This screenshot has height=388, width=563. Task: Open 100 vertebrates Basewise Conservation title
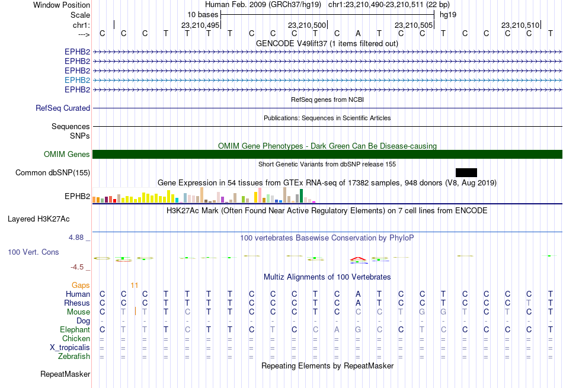click(327, 238)
